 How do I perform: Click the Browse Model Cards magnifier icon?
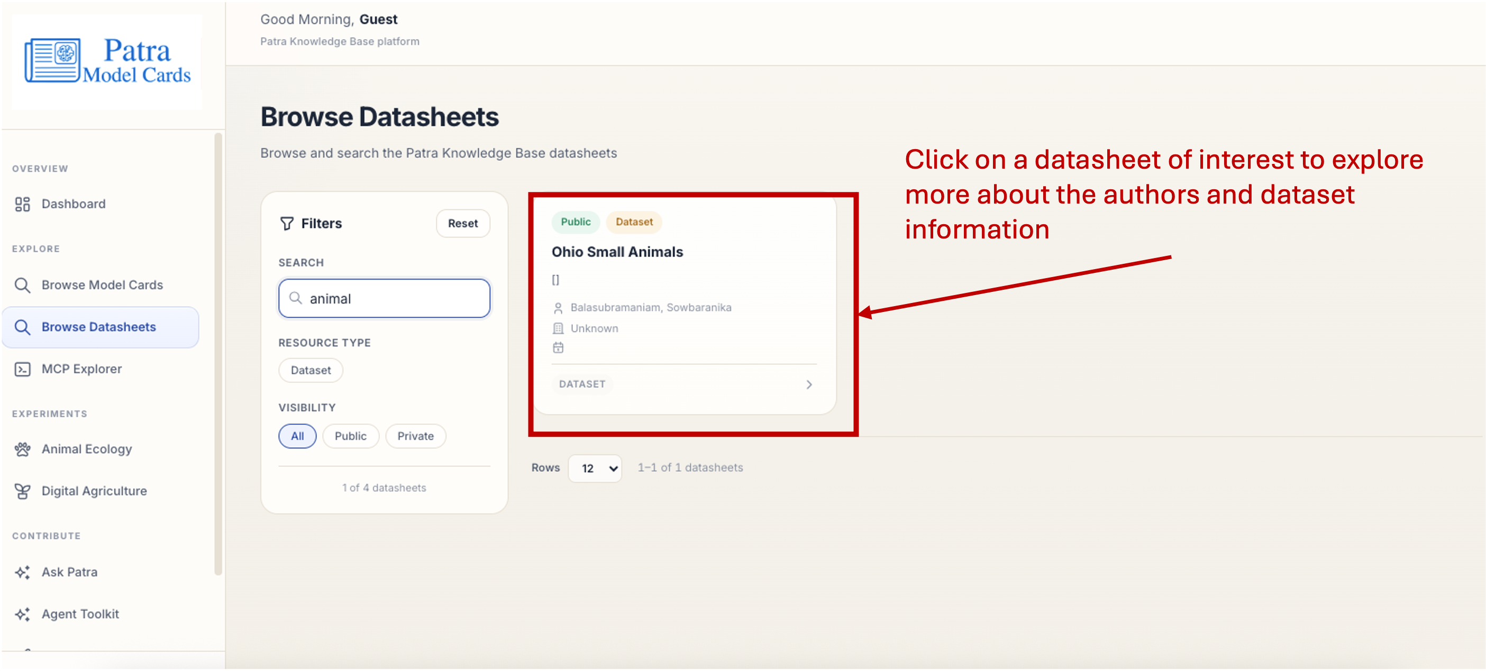23,286
